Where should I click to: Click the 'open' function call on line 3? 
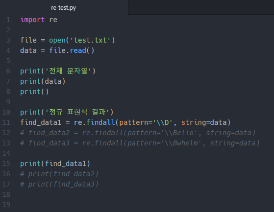[x=57, y=40]
